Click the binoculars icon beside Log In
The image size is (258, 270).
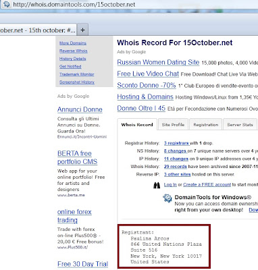click(x=157, y=185)
